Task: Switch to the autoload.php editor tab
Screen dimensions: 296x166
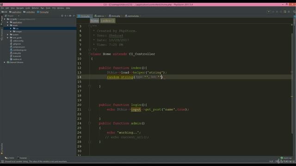Action: click(133, 16)
